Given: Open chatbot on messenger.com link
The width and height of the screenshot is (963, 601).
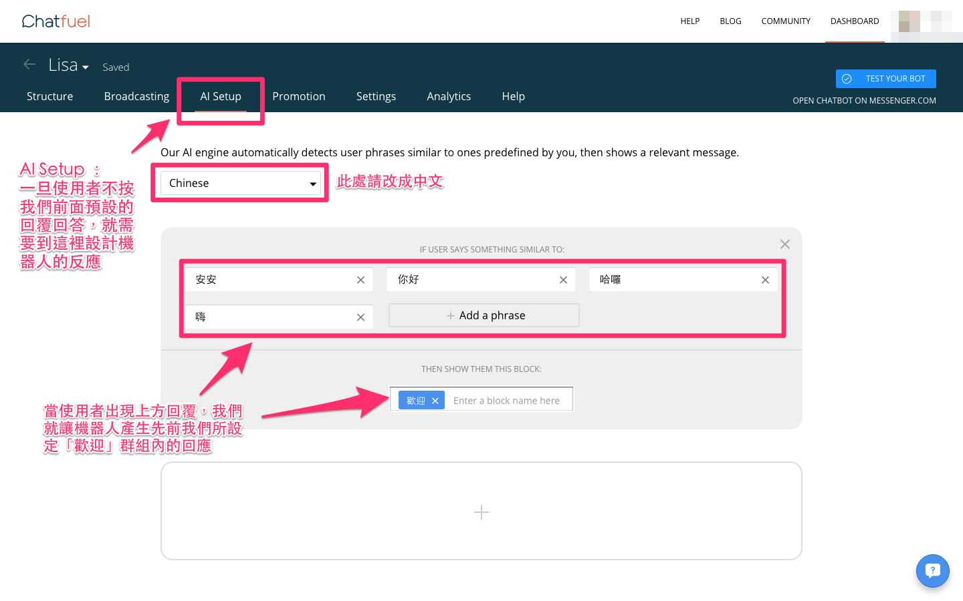Looking at the screenshot, I should [x=864, y=101].
